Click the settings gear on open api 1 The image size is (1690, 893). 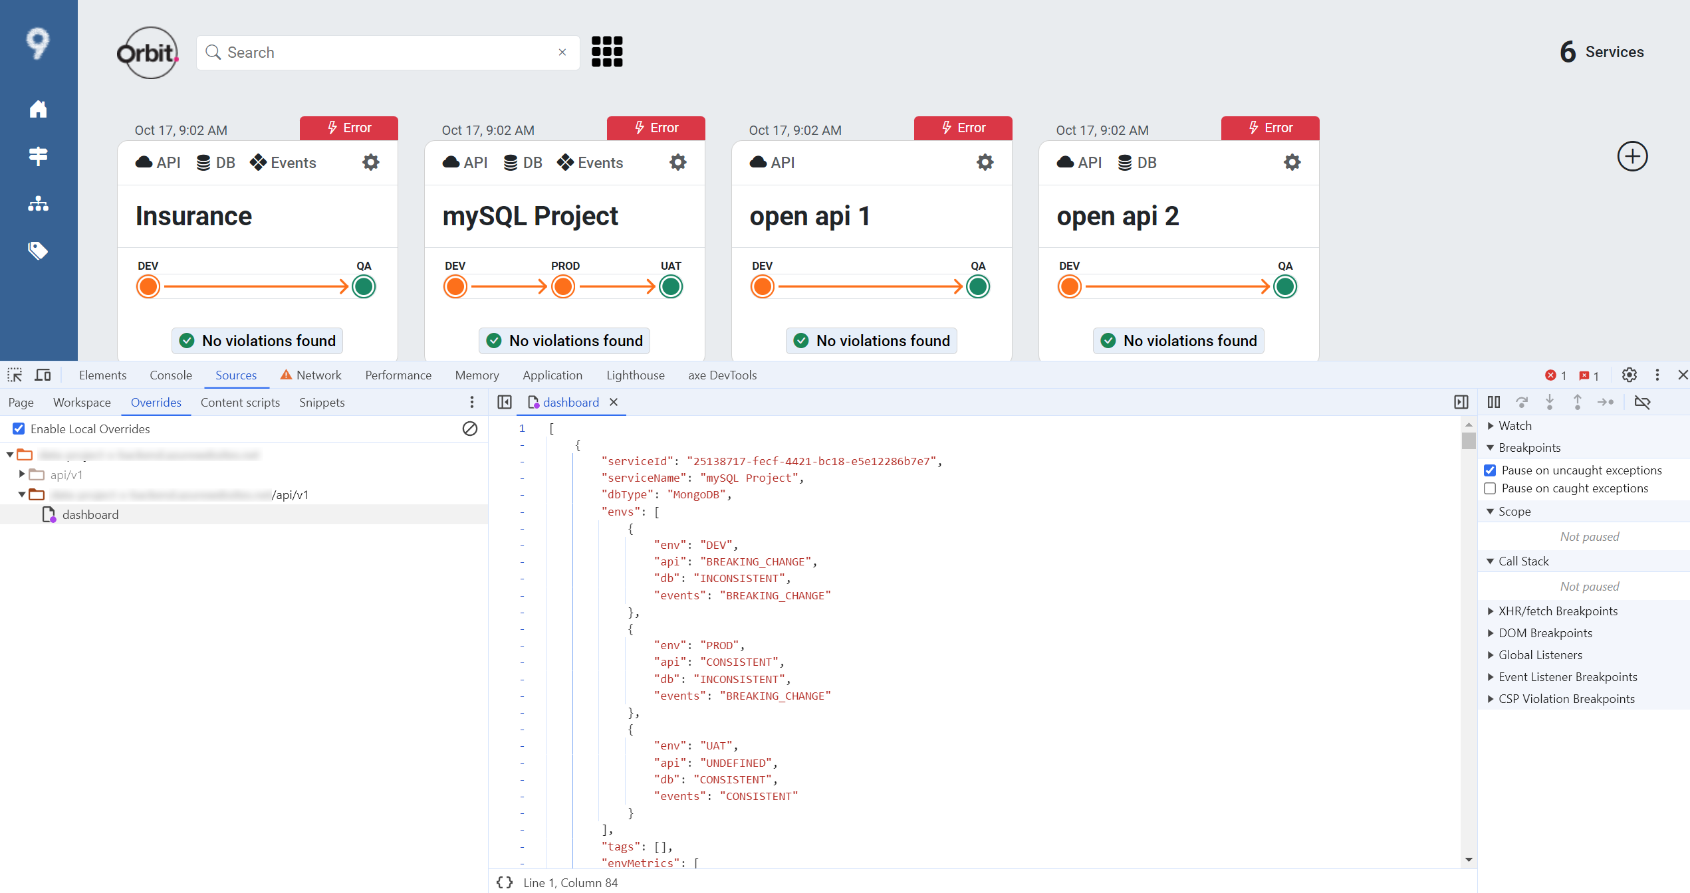pos(986,162)
